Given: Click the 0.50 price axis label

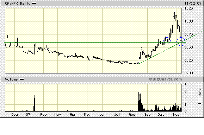Looking at the screenshot, I should (x=188, y=47).
